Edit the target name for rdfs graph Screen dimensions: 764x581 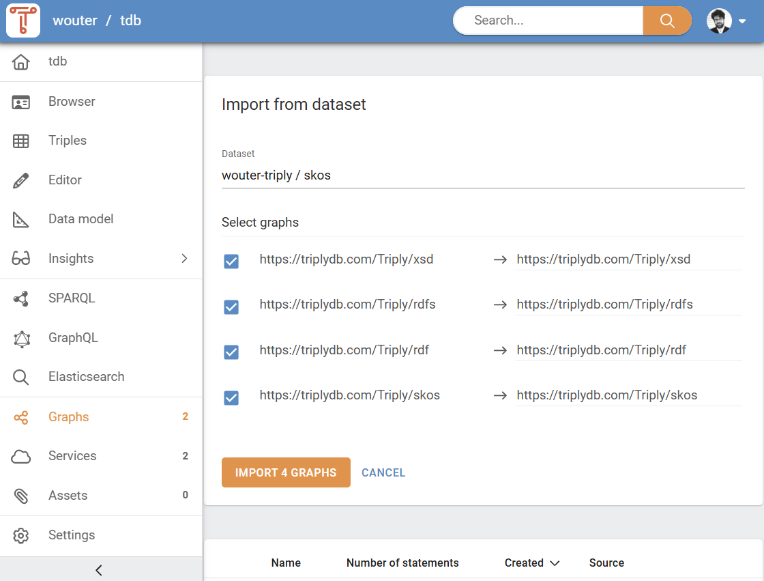[x=628, y=304]
